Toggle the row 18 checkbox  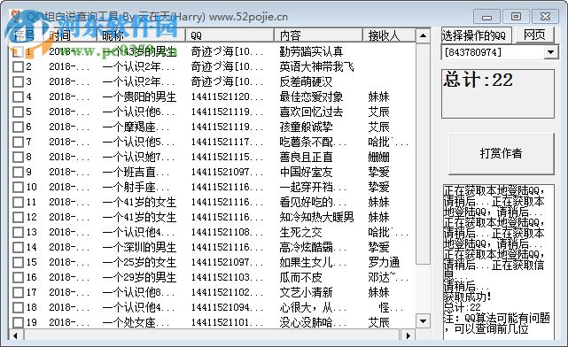click(x=18, y=307)
